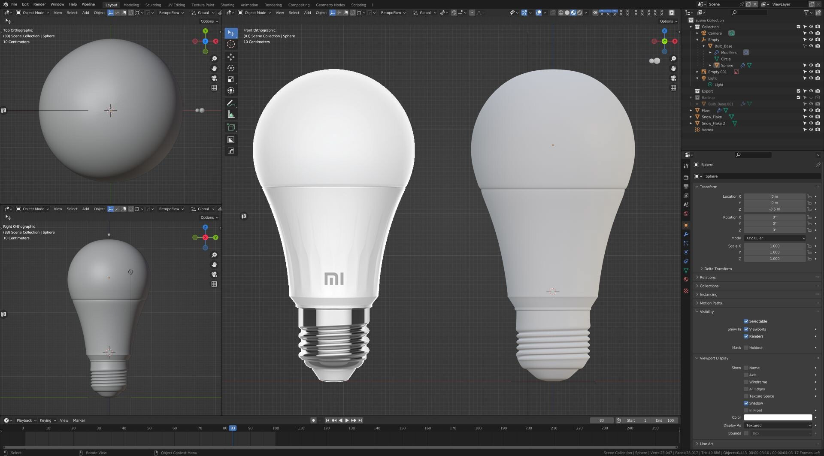
Task: Hide the Vortex object with its eye icon
Action: point(811,130)
